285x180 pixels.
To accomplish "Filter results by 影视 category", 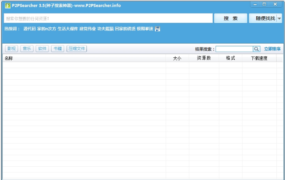I will (12, 48).
